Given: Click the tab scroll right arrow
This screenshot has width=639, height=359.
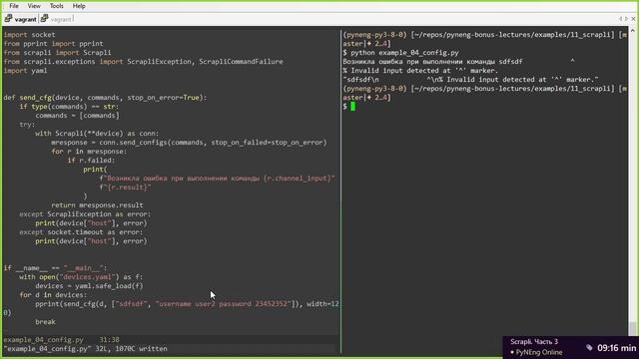Looking at the screenshot, I should tap(626, 19).
